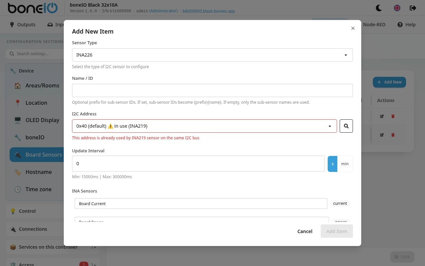
Task: Switch to dark mode with the moon icon
Action: point(379,8)
